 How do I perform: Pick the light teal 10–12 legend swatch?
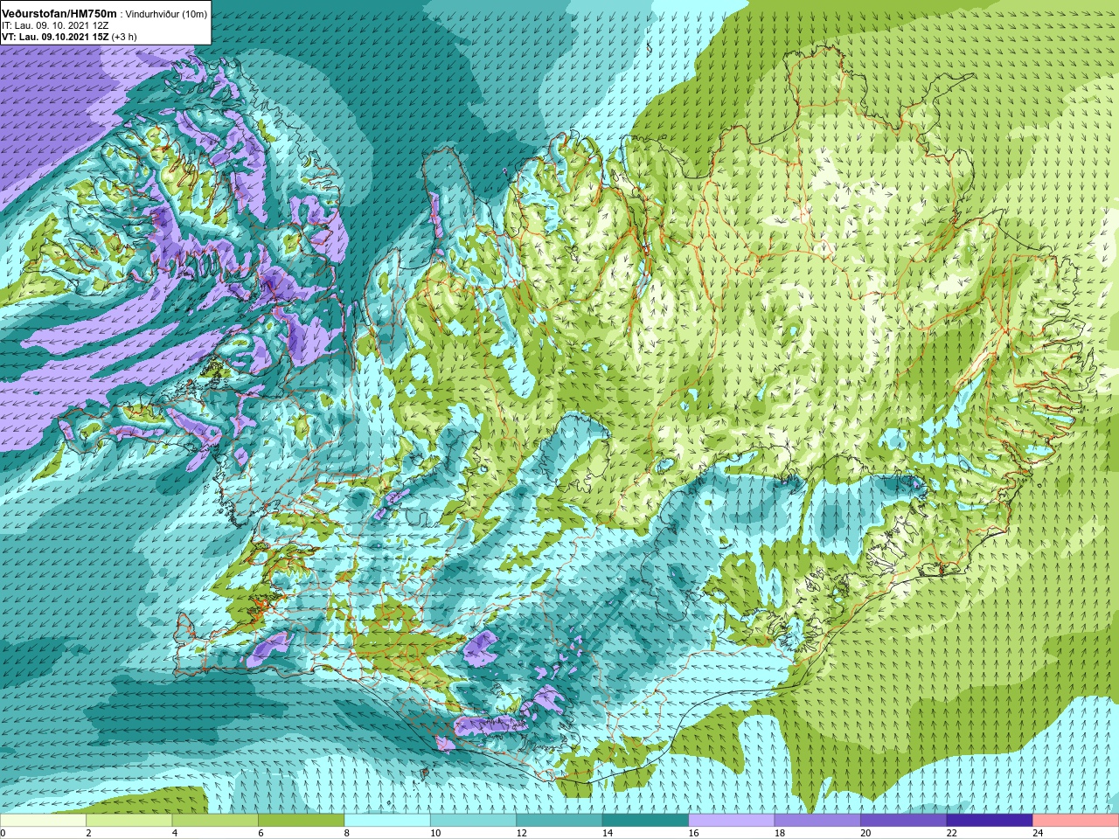pos(473,821)
